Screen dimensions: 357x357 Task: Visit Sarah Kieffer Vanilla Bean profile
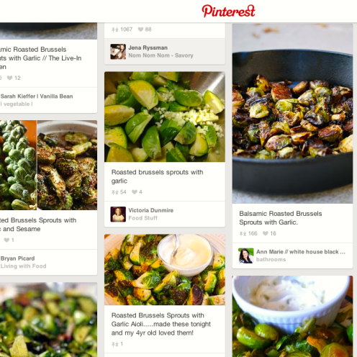point(36,96)
